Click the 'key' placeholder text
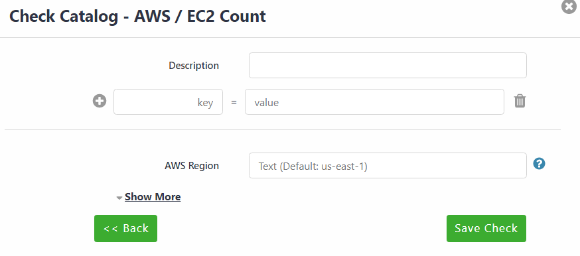 pos(205,103)
